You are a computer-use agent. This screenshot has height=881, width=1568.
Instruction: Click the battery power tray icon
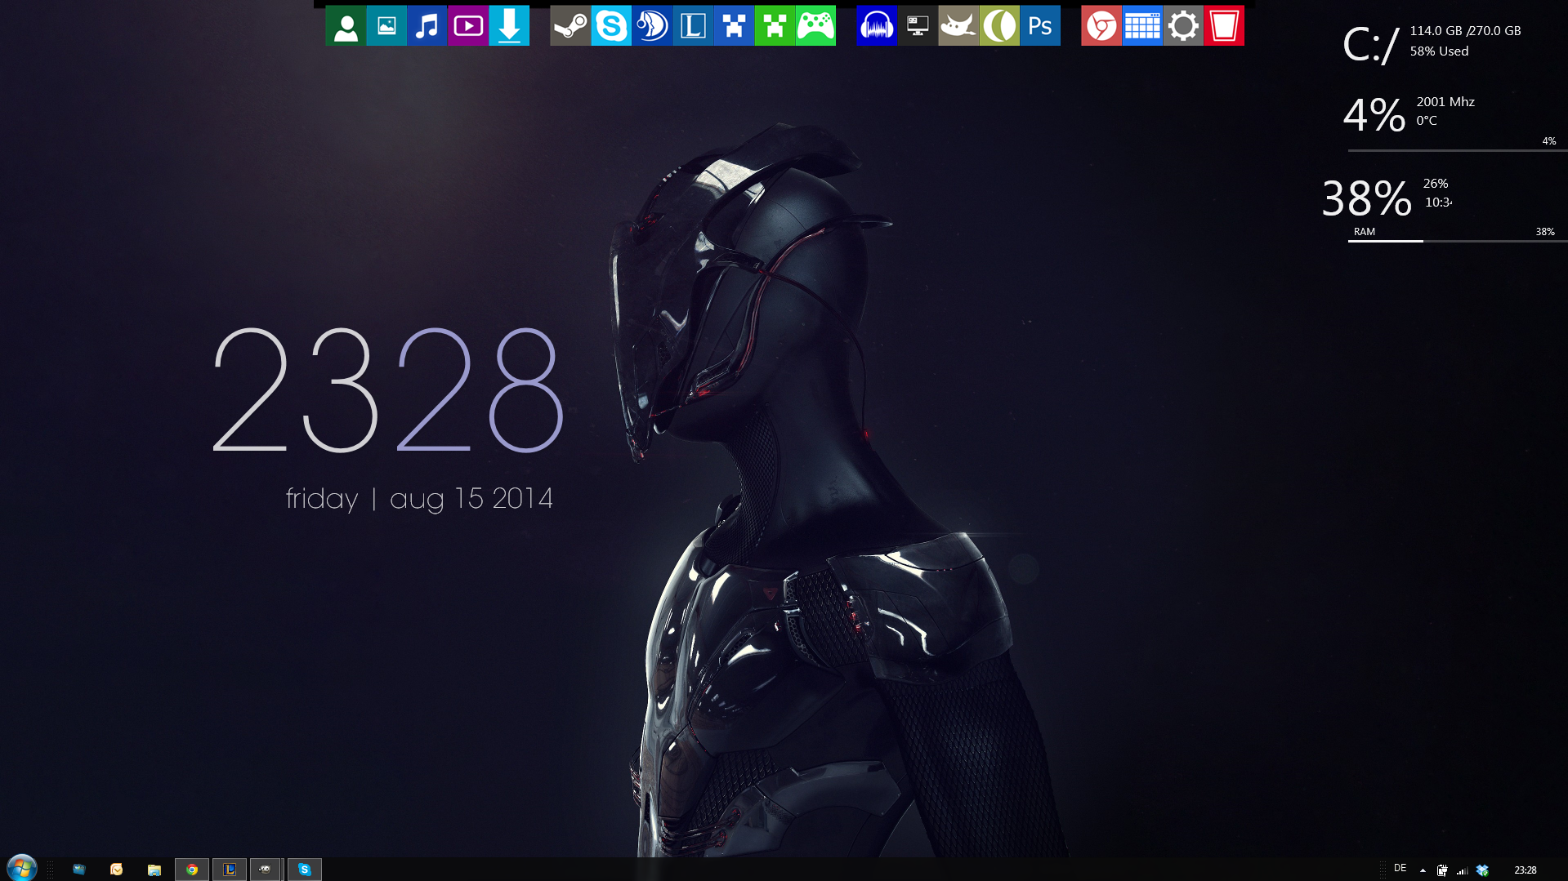[1442, 870]
